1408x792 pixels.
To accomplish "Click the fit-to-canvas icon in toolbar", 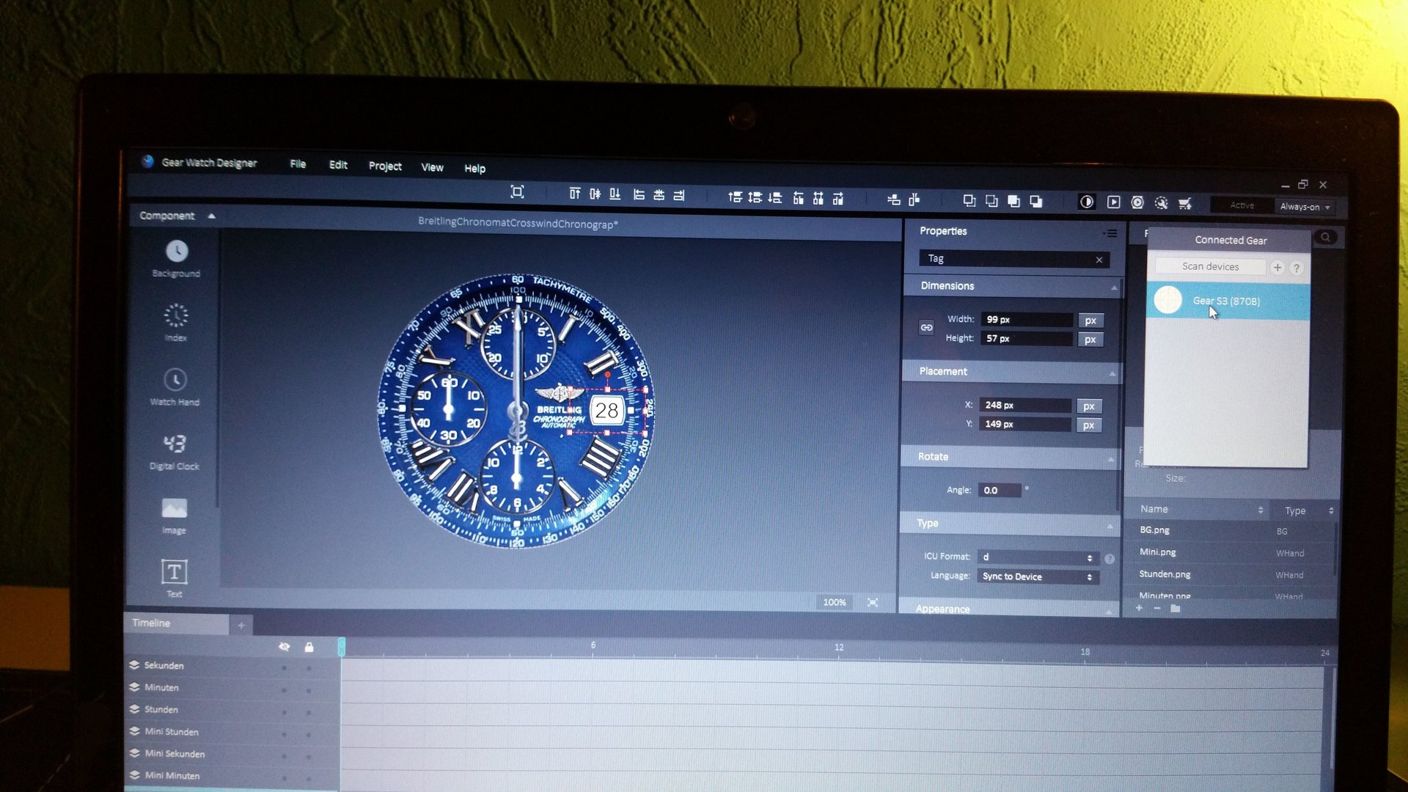I will click(517, 192).
